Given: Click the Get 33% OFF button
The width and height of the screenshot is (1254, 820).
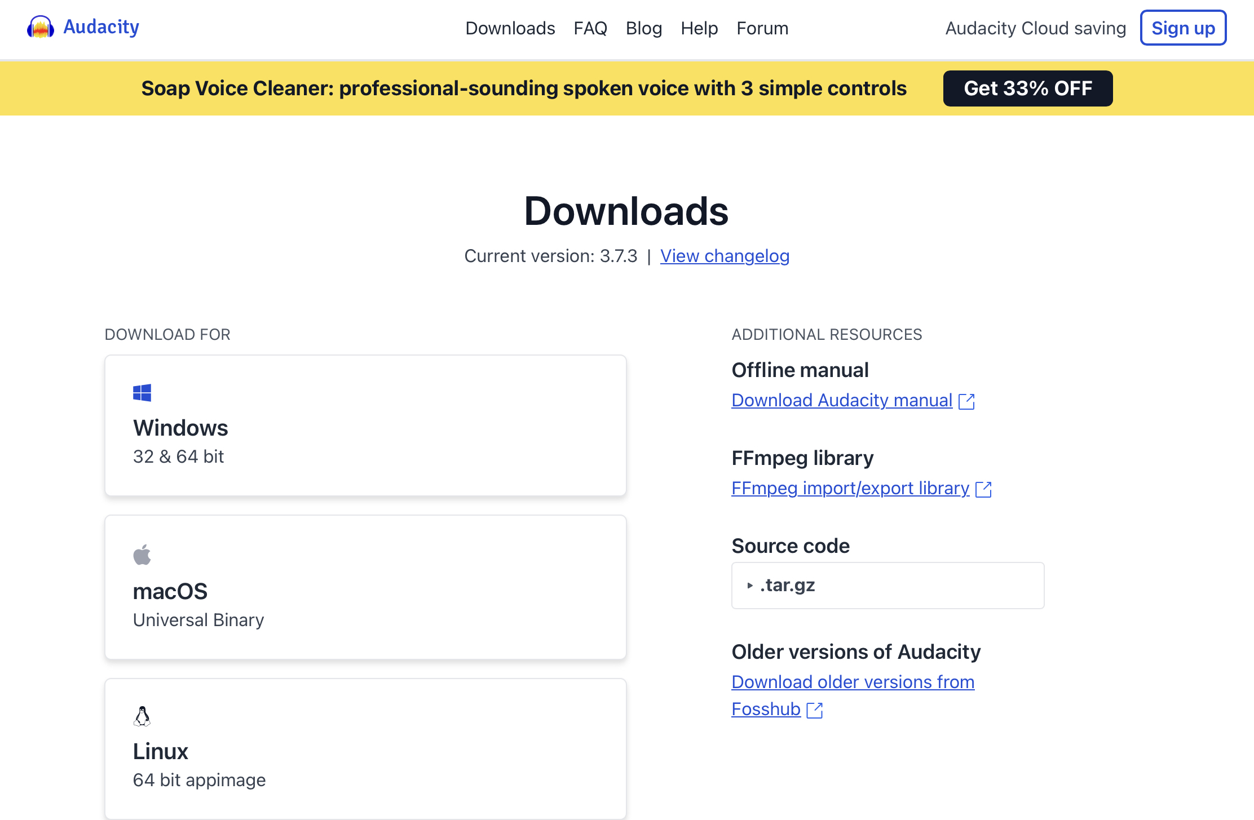Looking at the screenshot, I should [x=1028, y=88].
